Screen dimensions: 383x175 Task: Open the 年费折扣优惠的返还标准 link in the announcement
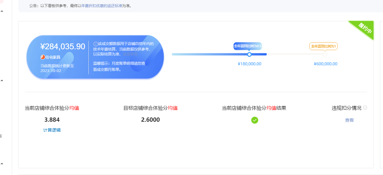[102, 6]
